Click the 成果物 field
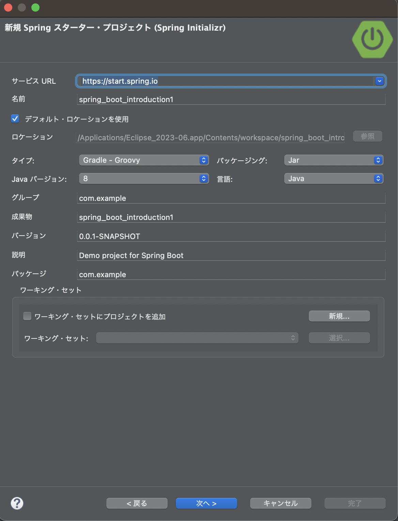 231,217
